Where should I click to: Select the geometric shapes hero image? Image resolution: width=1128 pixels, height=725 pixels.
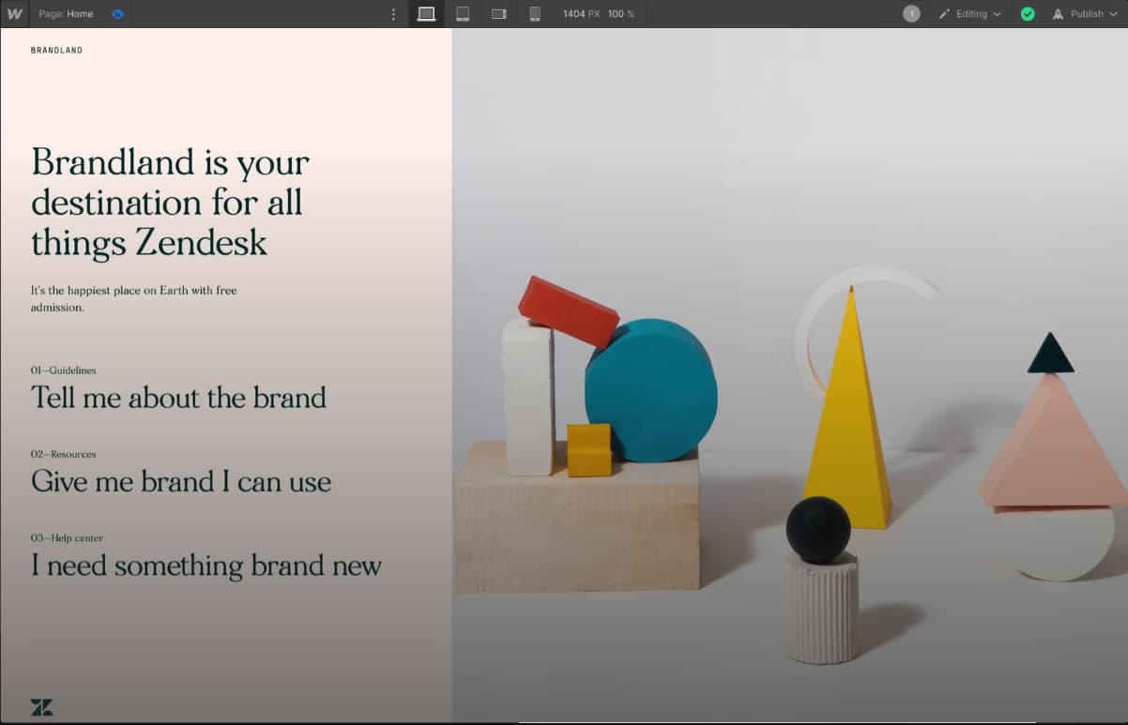(789, 375)
